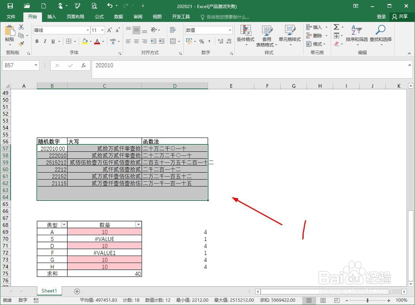
Task: Decrease decimal places
Action: pyautogui.click(x=229, y=41)
